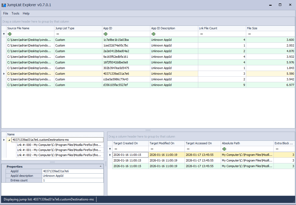Screen dimensions: 296x205
Task: Open the Help menu
Action: [26, 13]
